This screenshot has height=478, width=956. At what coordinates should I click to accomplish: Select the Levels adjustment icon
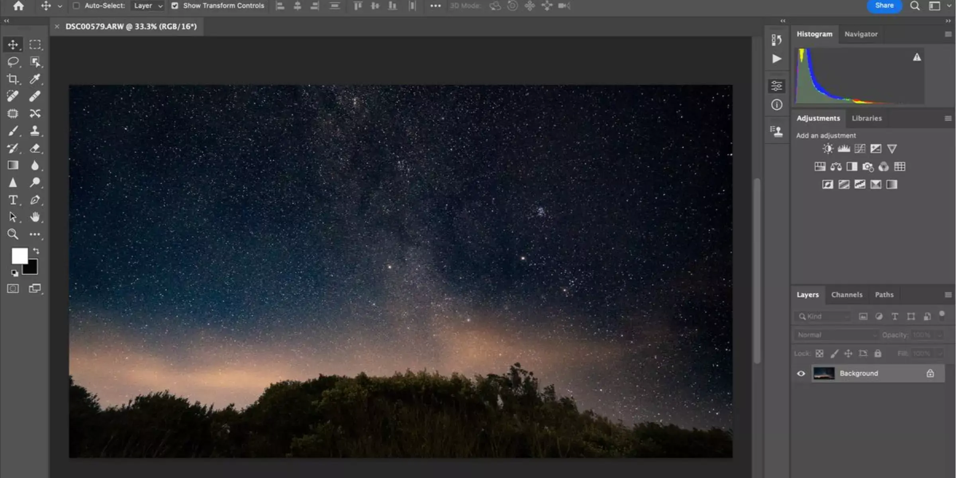pos(843,148)
